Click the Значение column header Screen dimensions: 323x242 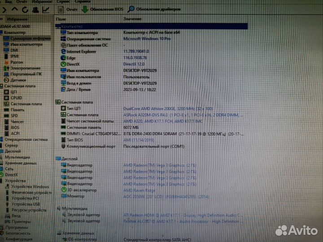tap(132, 19)
